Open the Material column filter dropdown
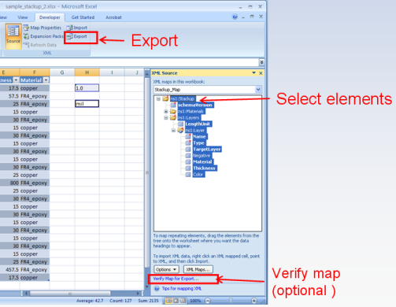 (46, 80)
